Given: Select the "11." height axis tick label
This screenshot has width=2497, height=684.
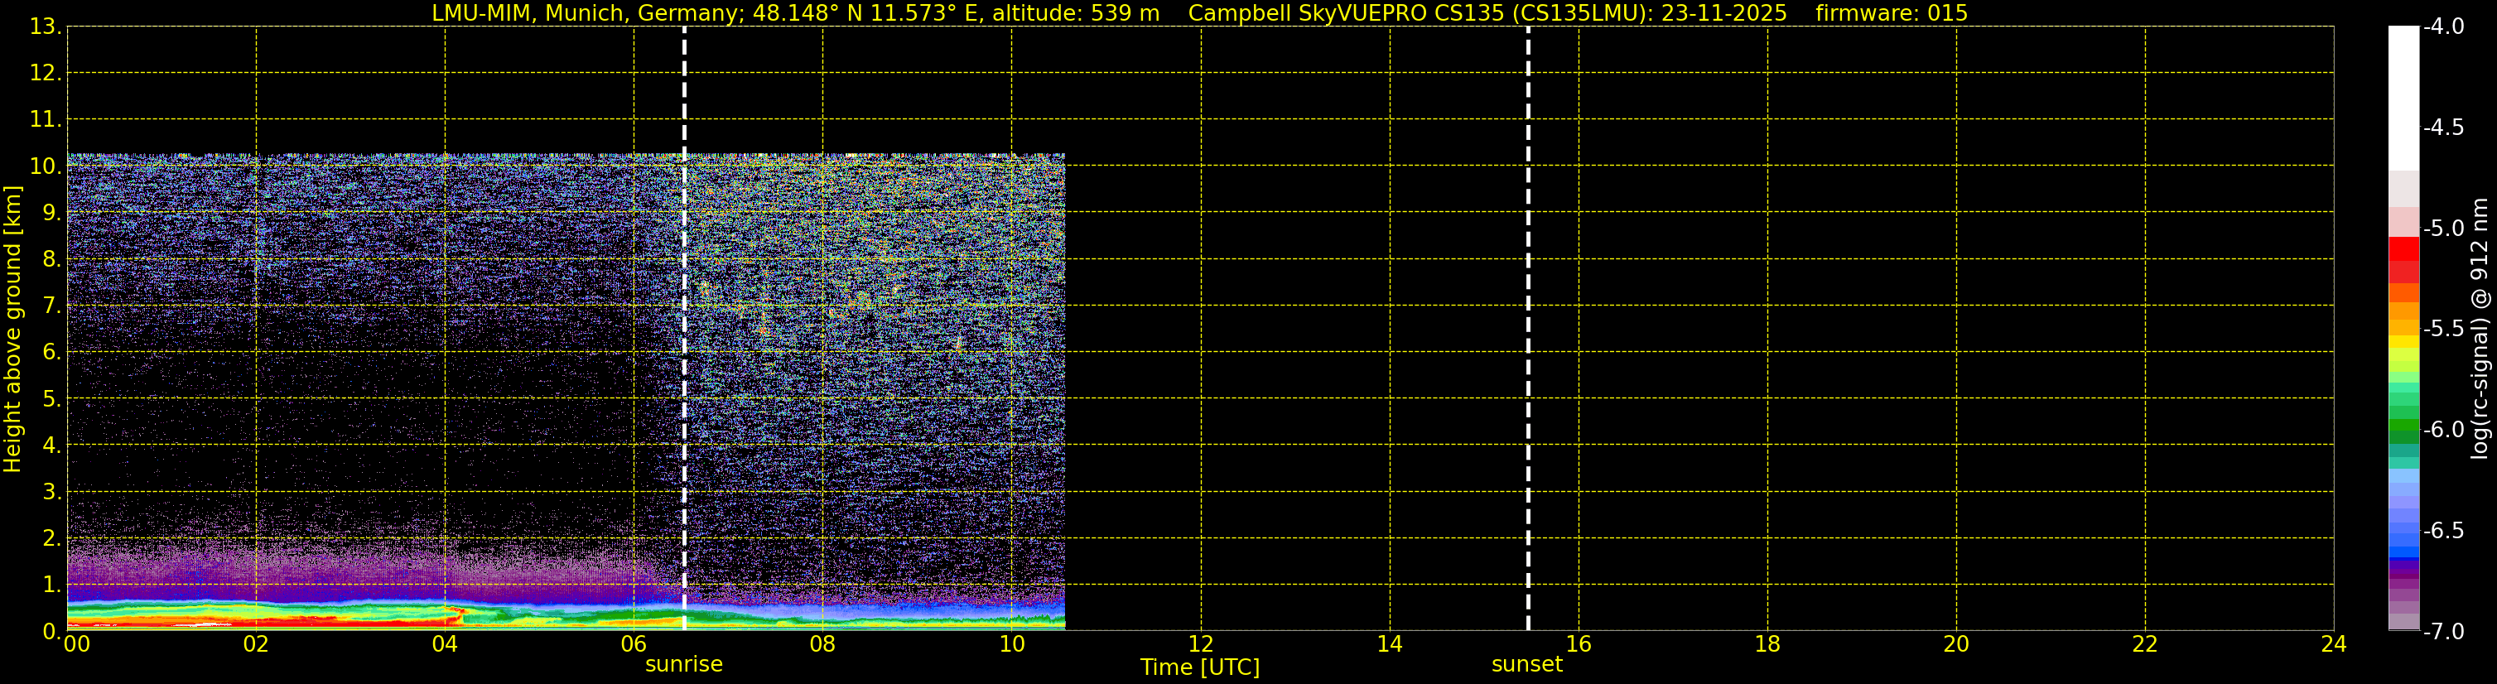Looking at the screenshot, I should point(46,120).
